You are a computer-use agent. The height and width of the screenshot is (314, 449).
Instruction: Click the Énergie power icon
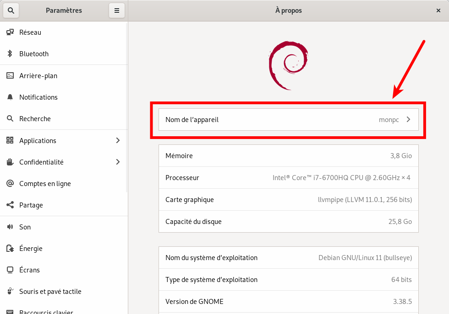tap(10, 248)
